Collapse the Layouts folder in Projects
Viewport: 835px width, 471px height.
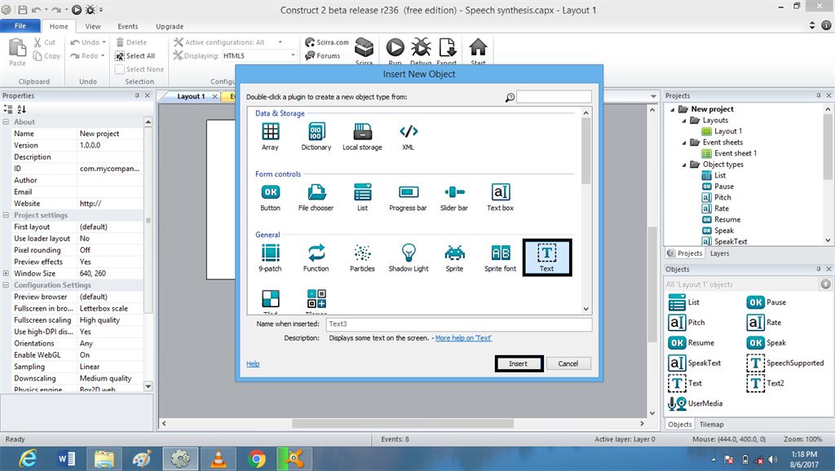(x=684, y=121)
